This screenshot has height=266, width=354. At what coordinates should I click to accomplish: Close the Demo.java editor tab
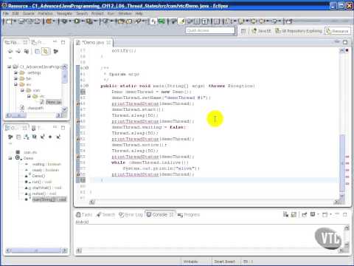(x=108, y=42)
